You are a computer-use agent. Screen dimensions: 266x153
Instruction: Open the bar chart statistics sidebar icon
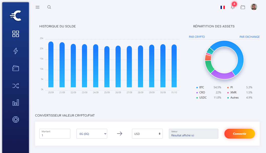click(16, 103)
